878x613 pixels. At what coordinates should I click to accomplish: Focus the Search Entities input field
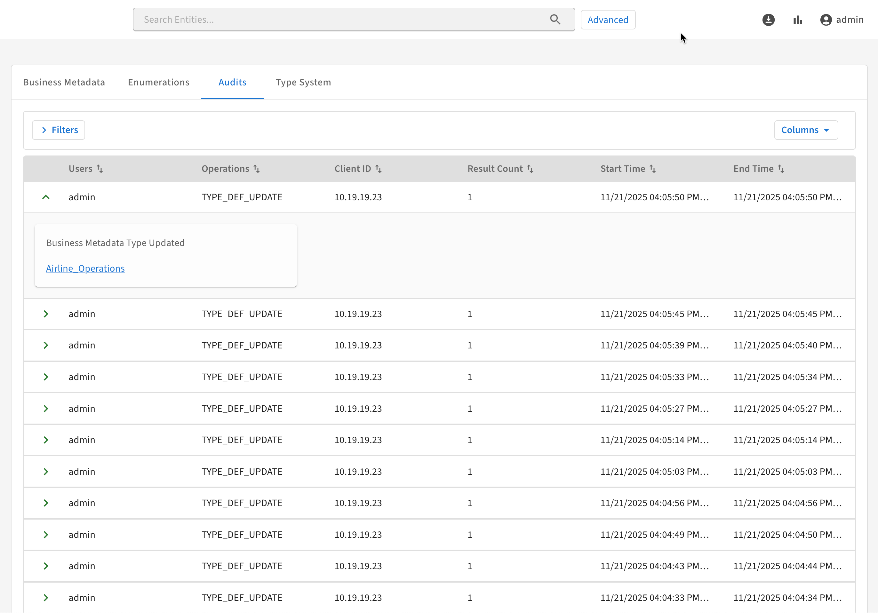[x=340, y=20]
